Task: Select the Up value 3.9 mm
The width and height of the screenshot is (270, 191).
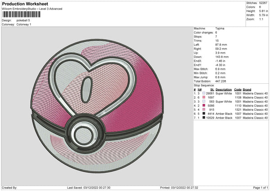Action: point(220,53)
